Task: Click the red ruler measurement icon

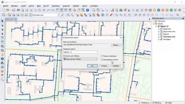Action: coord(111,15)
